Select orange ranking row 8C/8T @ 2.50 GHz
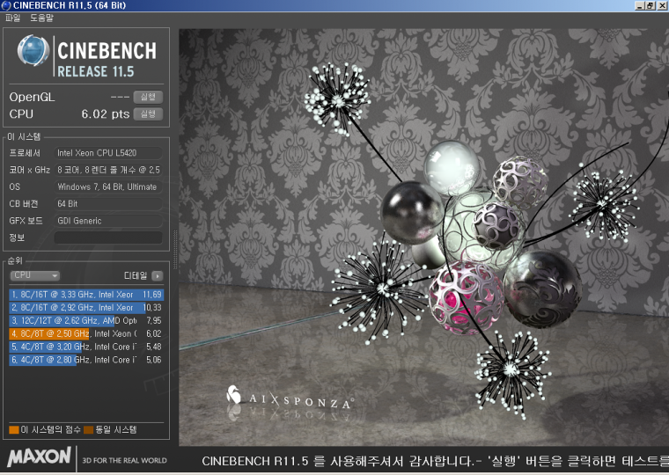 point(85,333)
